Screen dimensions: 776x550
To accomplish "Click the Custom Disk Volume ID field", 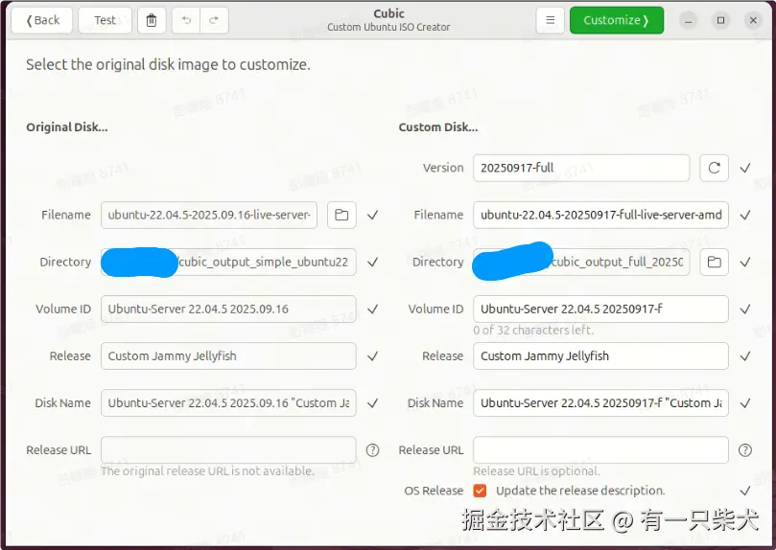I will click(x=600, y=309).
